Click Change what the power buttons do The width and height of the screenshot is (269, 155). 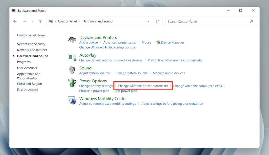pos(143,86)
